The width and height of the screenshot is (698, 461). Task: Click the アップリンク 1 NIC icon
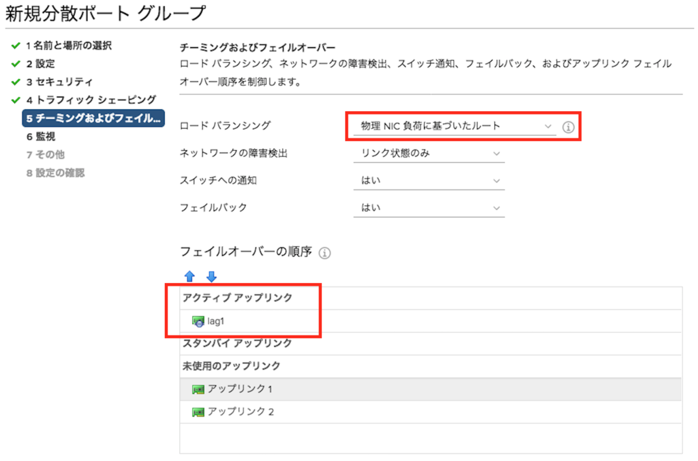(x=198, y=389)
